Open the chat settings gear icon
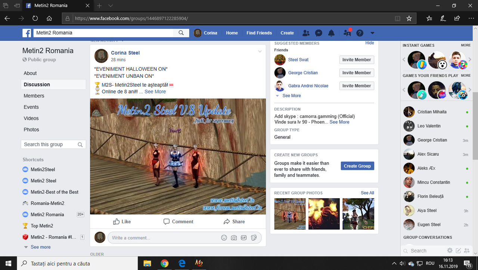 (x=450, y=251)
